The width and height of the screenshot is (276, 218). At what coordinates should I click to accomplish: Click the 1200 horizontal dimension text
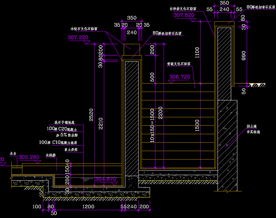(x=88, y=207)
